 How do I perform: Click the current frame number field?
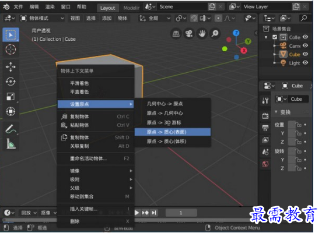pyautogui.click(x=181, y=213)
